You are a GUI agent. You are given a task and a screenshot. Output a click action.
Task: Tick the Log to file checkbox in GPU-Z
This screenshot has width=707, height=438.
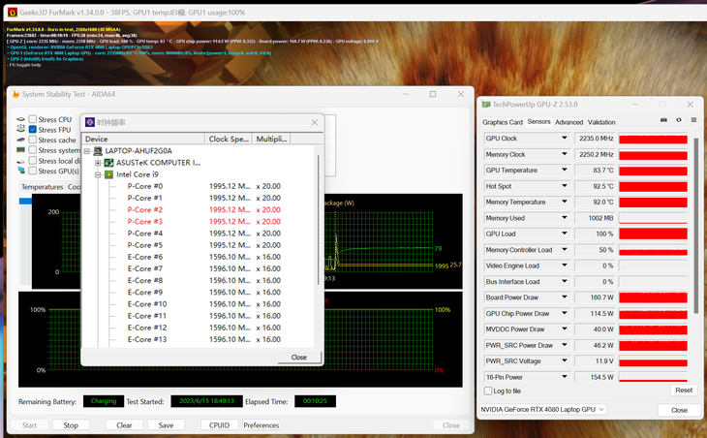[488, 391]
